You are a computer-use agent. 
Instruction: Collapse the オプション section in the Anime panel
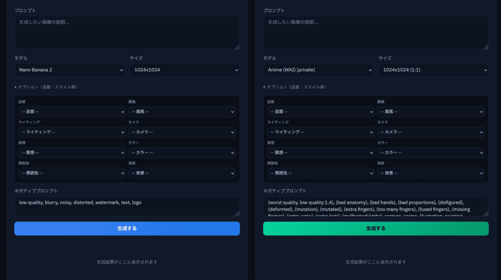click(x=295, y=87)
